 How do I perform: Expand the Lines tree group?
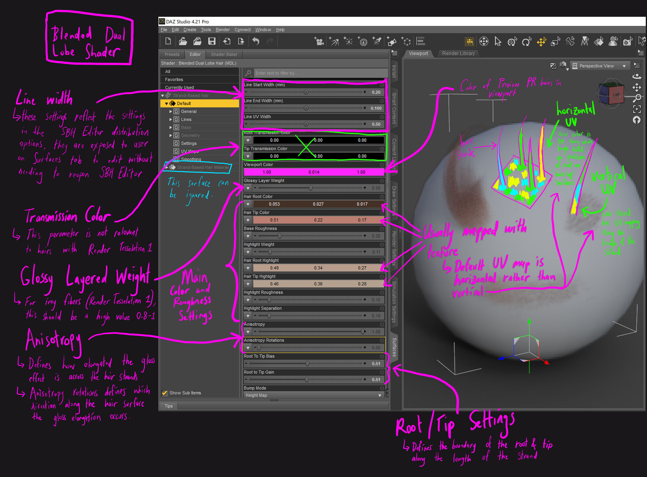pos(170,120)
